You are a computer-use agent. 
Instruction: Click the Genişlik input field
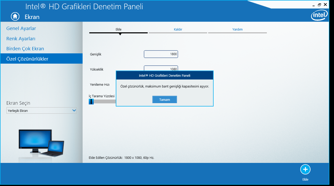[161, 54]
